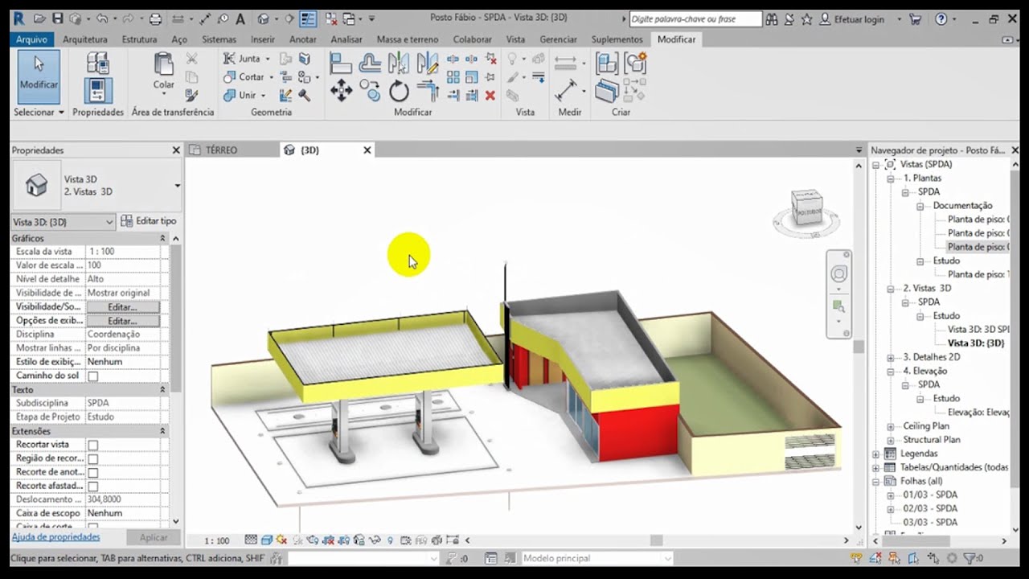The image size is (1029, 579).
Task: Open the Arquivo menu tab
Action: coord(32,39)
